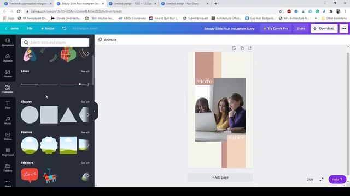
Task: Click the Download button
Action: coord(324,28)
